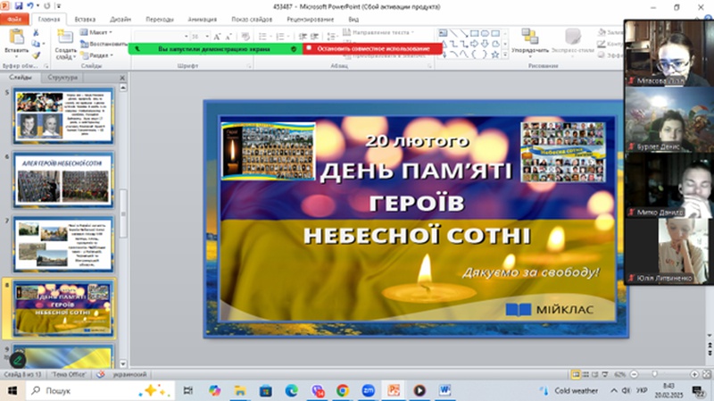
Task: Open Microsoft Word from the taskbar
Action: tap(445, 390)
